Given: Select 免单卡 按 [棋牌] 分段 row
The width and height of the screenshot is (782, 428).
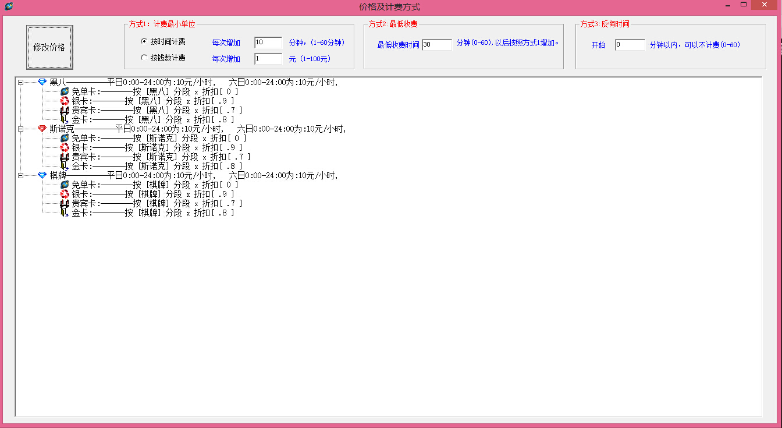Looking at the screenshot, I should pos(155,185).
